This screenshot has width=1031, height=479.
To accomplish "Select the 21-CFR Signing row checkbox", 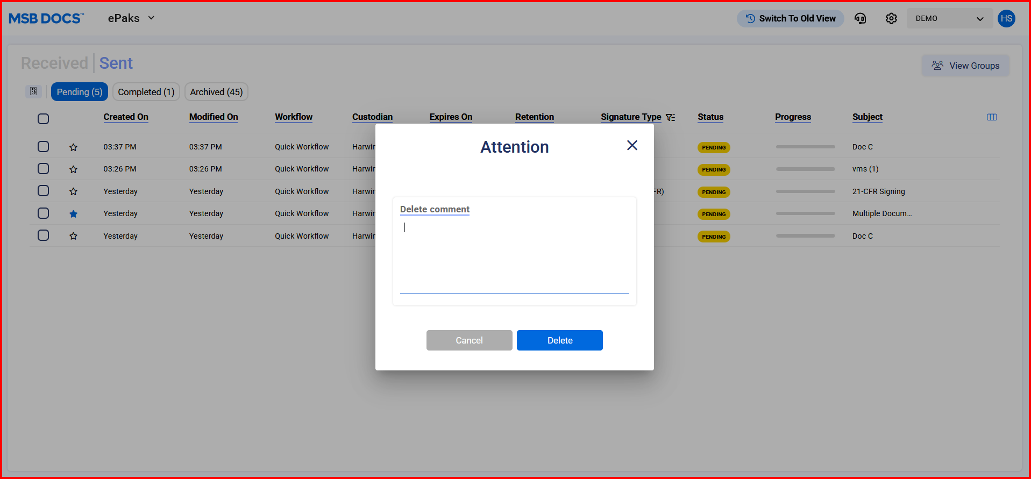I will click(x=44, y=191).
